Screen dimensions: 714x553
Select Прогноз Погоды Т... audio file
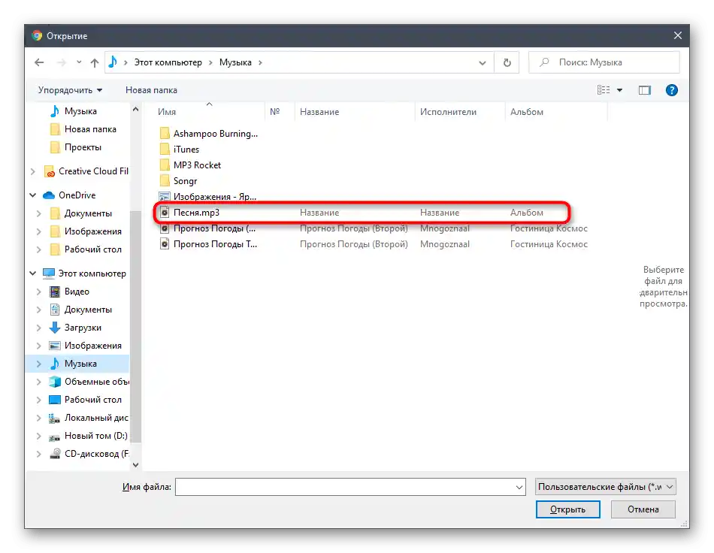click(208, 244)
